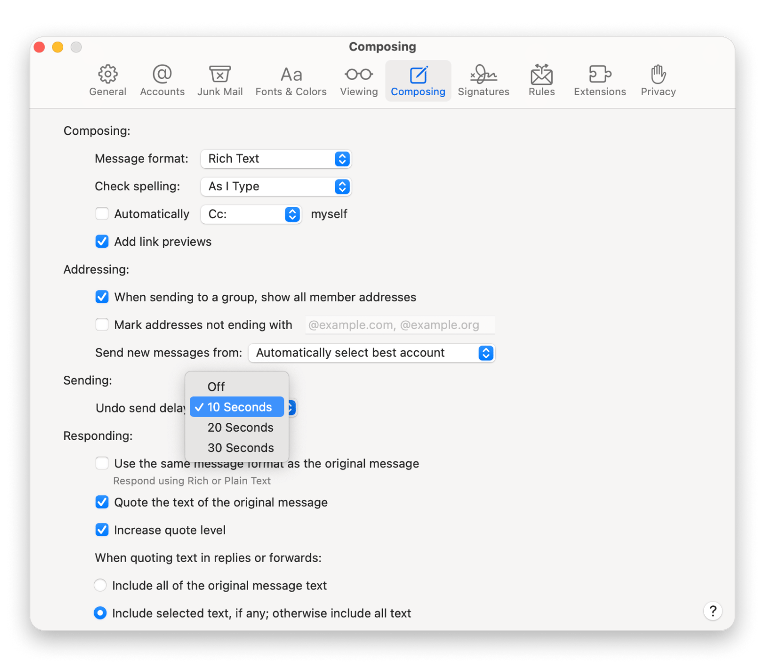Open the Check spelling dropdown
Viewport: 765px width, 670px height.
[276, 187]
